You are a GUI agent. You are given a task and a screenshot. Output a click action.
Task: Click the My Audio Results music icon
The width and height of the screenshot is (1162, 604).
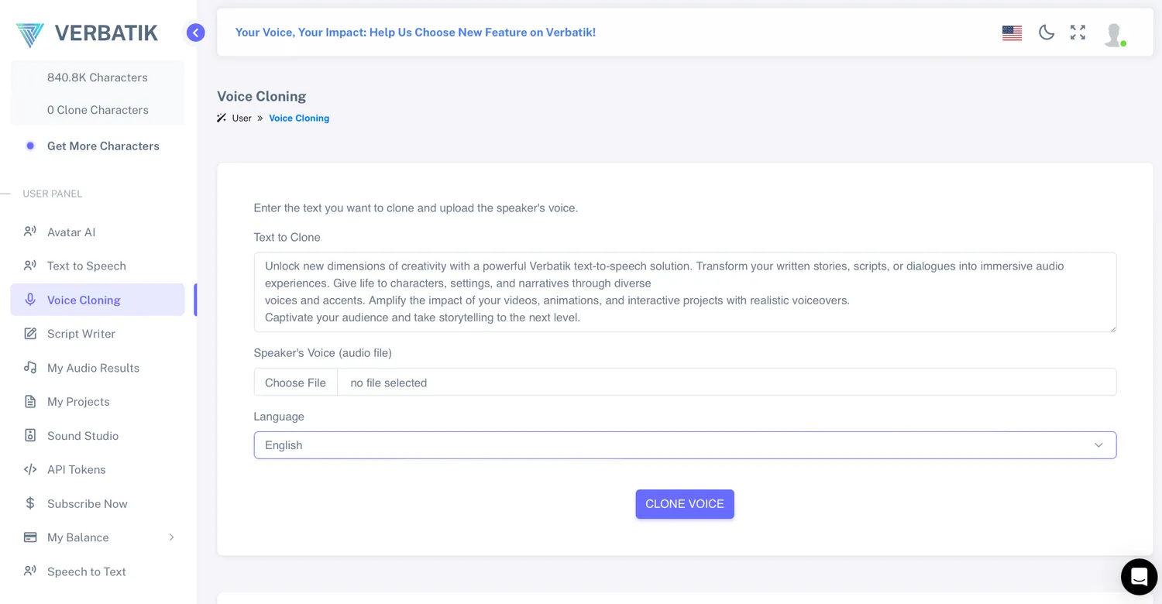tap(30, 368)
